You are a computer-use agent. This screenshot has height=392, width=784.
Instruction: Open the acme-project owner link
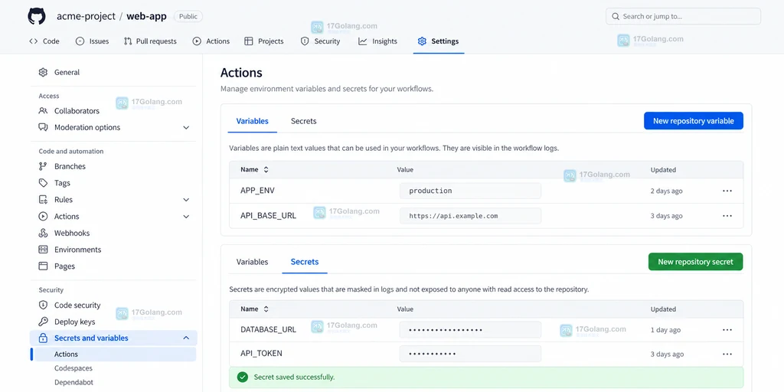click(x=85, y=16)
